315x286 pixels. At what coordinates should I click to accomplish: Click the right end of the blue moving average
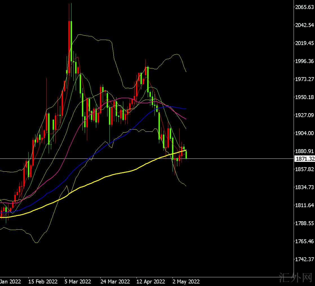click(x=186, y=108)
